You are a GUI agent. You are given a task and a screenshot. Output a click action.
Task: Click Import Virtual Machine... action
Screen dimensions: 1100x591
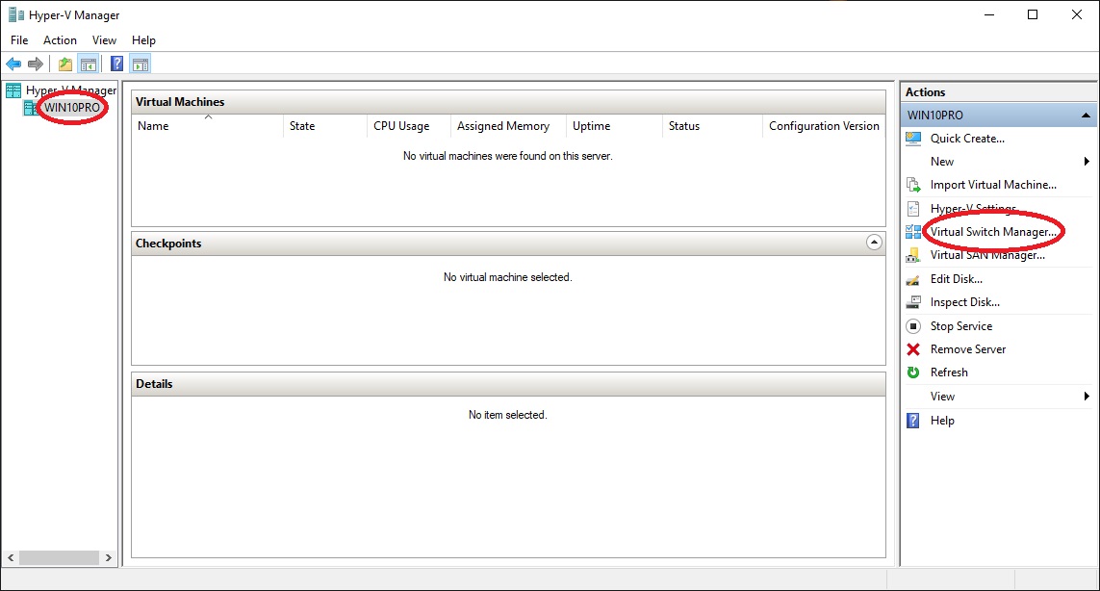tap(993, 186)
